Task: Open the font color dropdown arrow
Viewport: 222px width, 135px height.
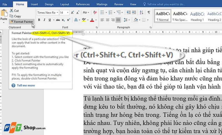Action: tap(96, 20)
